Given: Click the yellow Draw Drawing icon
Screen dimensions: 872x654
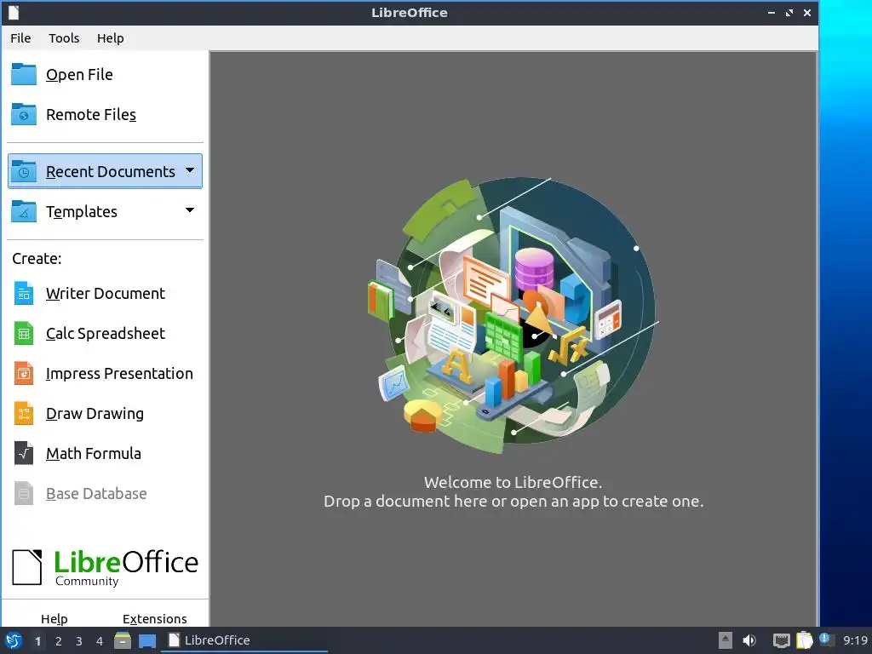Looking at the screenshot, I should pos(24,413).
